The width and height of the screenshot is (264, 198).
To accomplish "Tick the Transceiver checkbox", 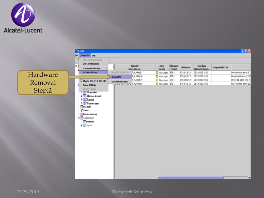I will point(87,92).
